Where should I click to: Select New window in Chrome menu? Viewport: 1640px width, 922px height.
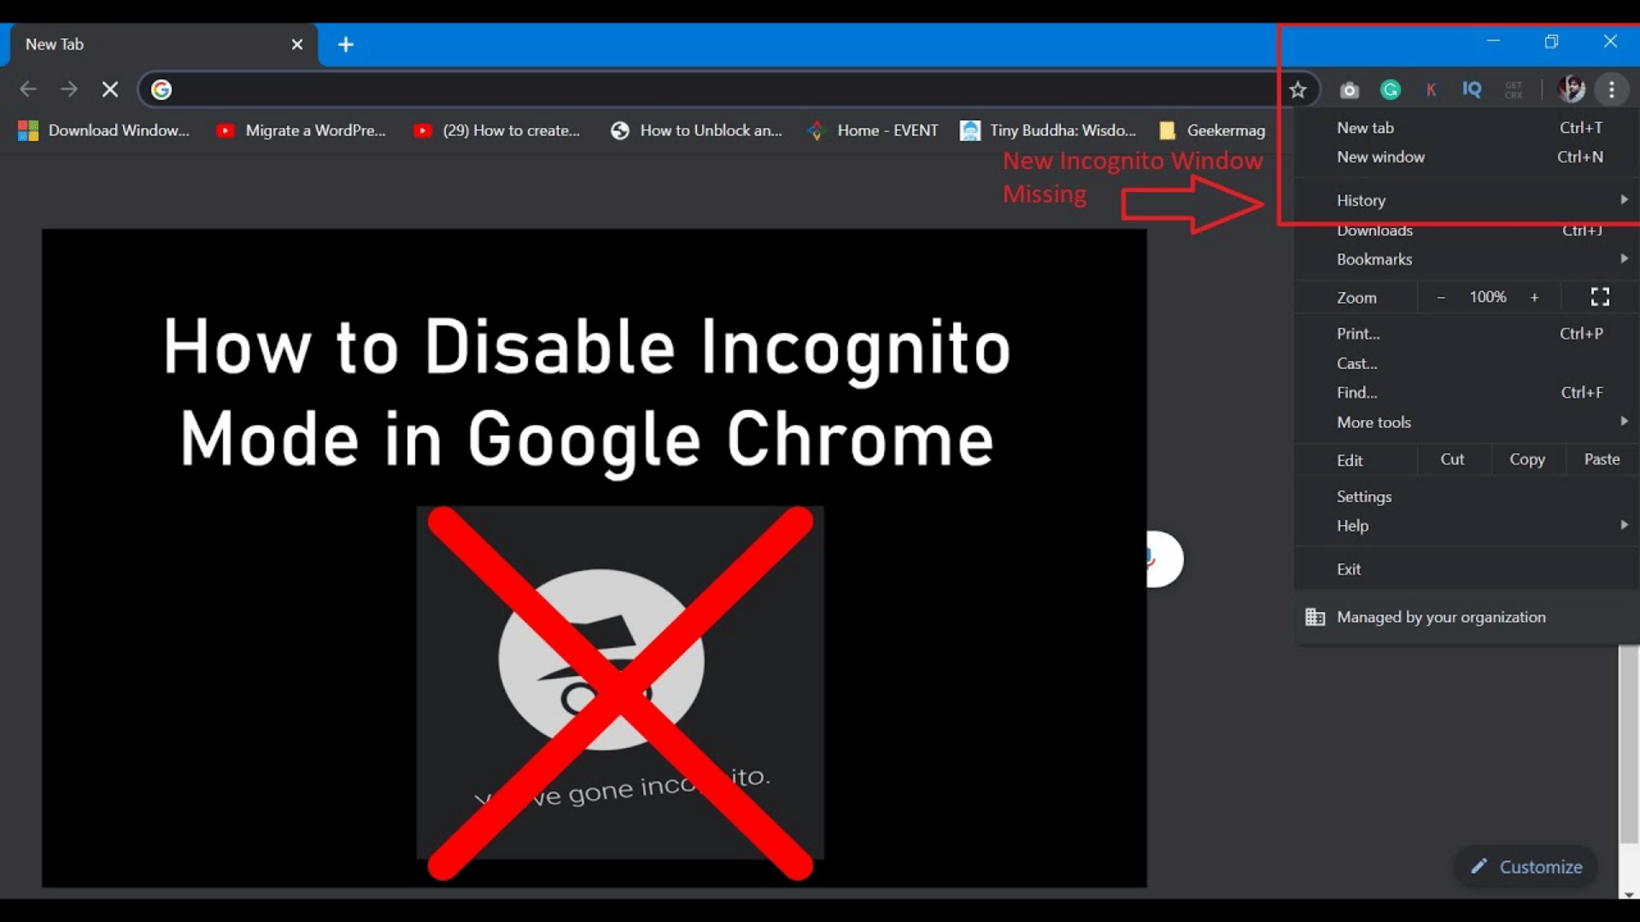(1467, 157)
